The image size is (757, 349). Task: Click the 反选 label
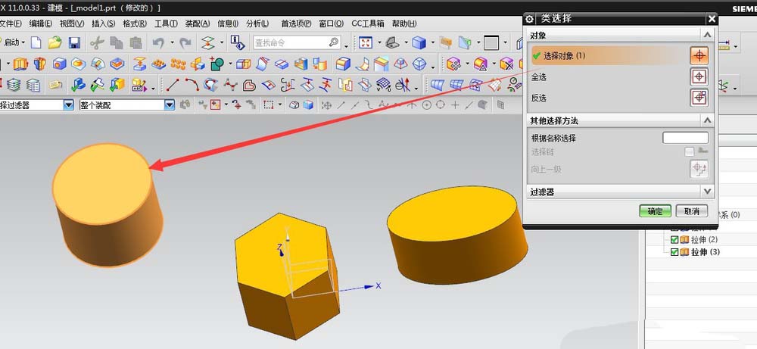539,98
